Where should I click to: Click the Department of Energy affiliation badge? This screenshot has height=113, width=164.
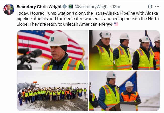point(71,7)
